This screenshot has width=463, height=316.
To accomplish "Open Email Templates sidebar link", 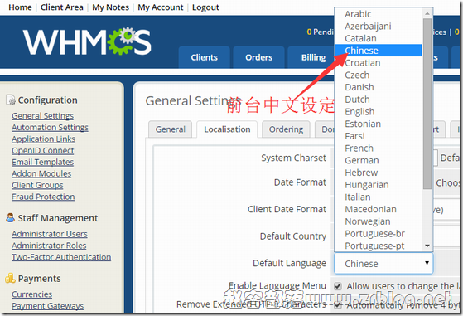I will (43, 162).
